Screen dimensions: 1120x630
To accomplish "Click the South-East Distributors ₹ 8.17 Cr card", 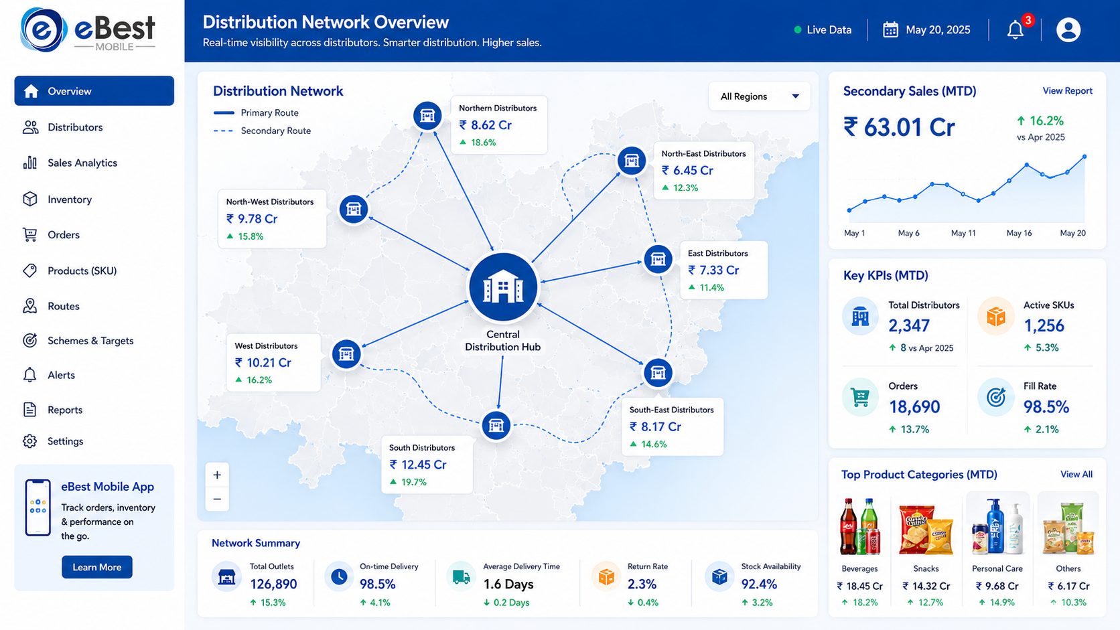I will (x=673, y=426).
